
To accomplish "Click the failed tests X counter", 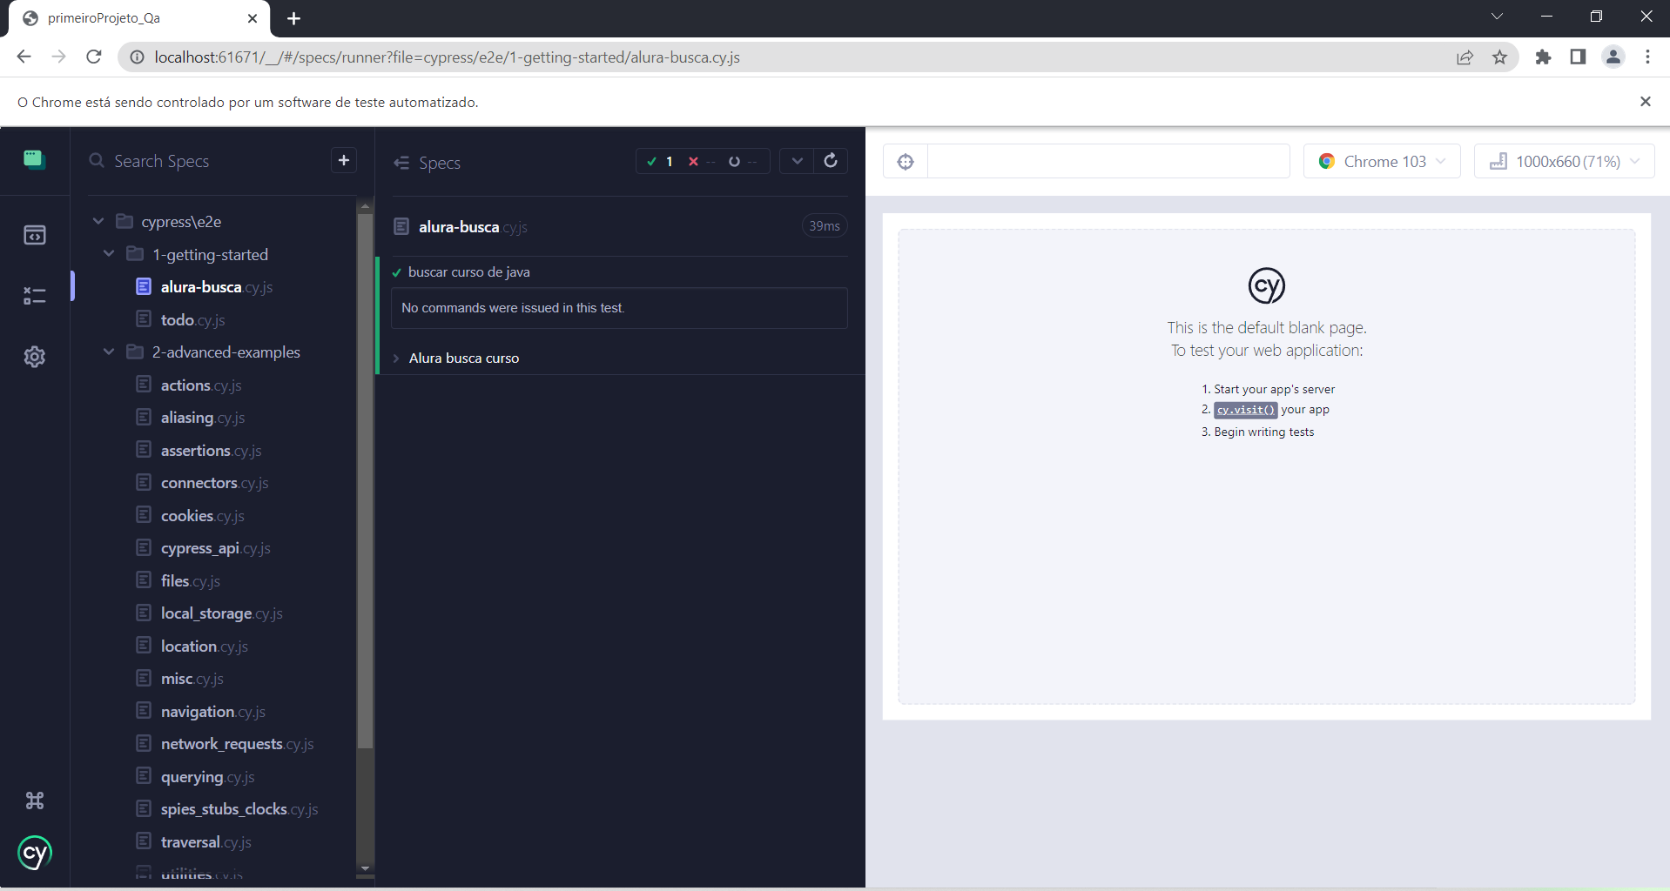I will pos(701,162).
